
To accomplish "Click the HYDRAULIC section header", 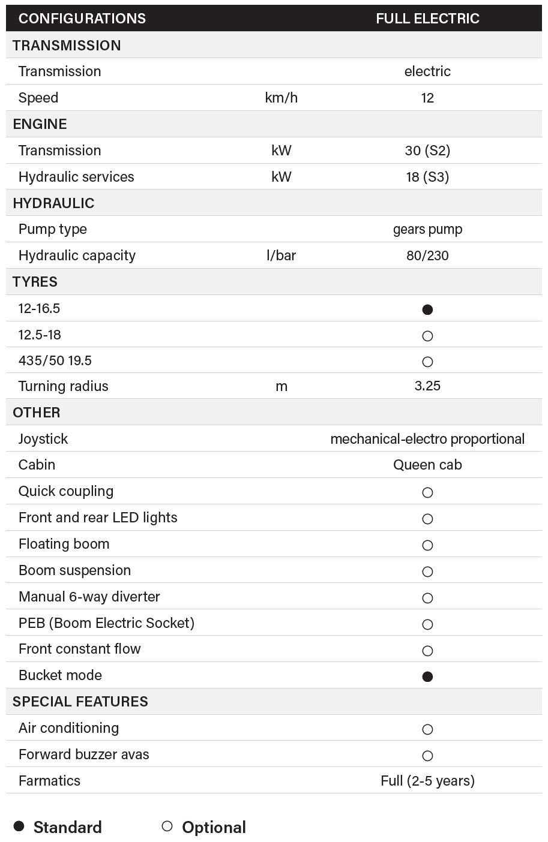I will 53,203.
